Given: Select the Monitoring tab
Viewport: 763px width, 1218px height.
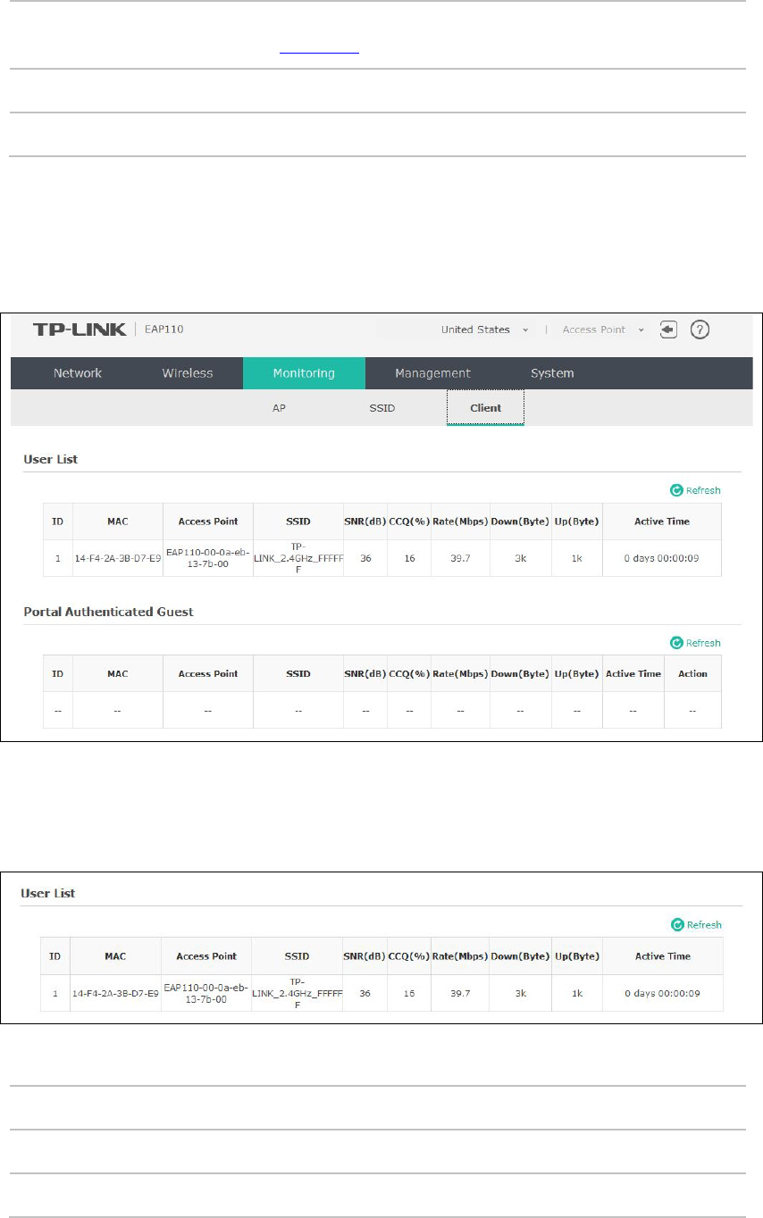Looking at the screenshot, I should [x=304, y=373].
